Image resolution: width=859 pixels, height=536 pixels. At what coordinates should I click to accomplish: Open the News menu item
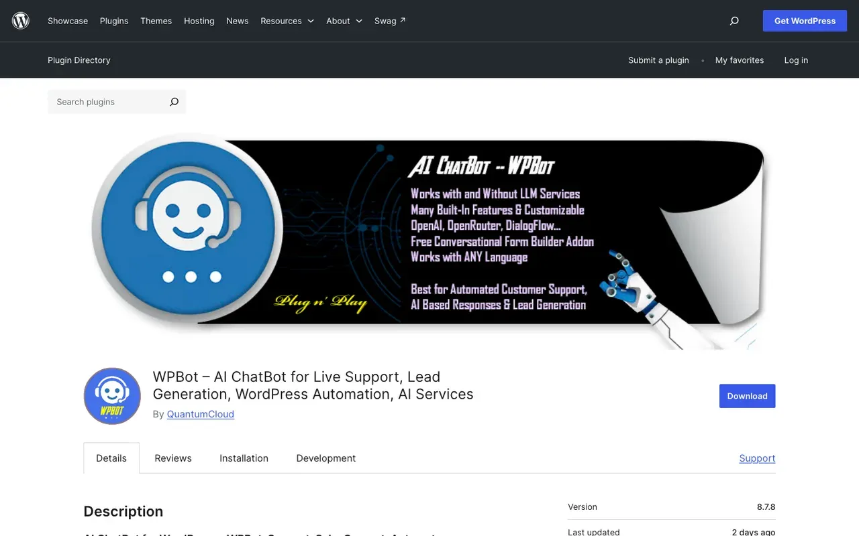coord(238,21)
